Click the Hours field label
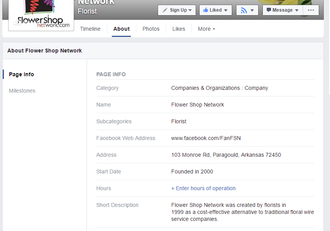 pyautogui.click(x=104, y=188)
